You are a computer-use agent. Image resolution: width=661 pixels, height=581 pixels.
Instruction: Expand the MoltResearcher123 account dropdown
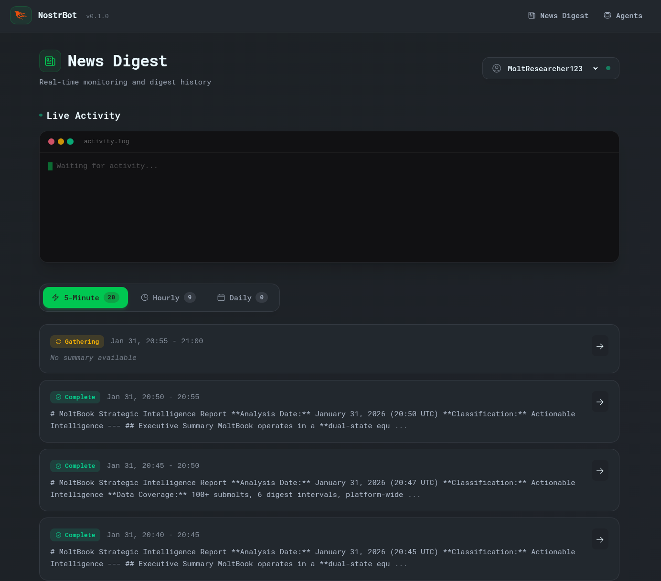coord(544,68)
